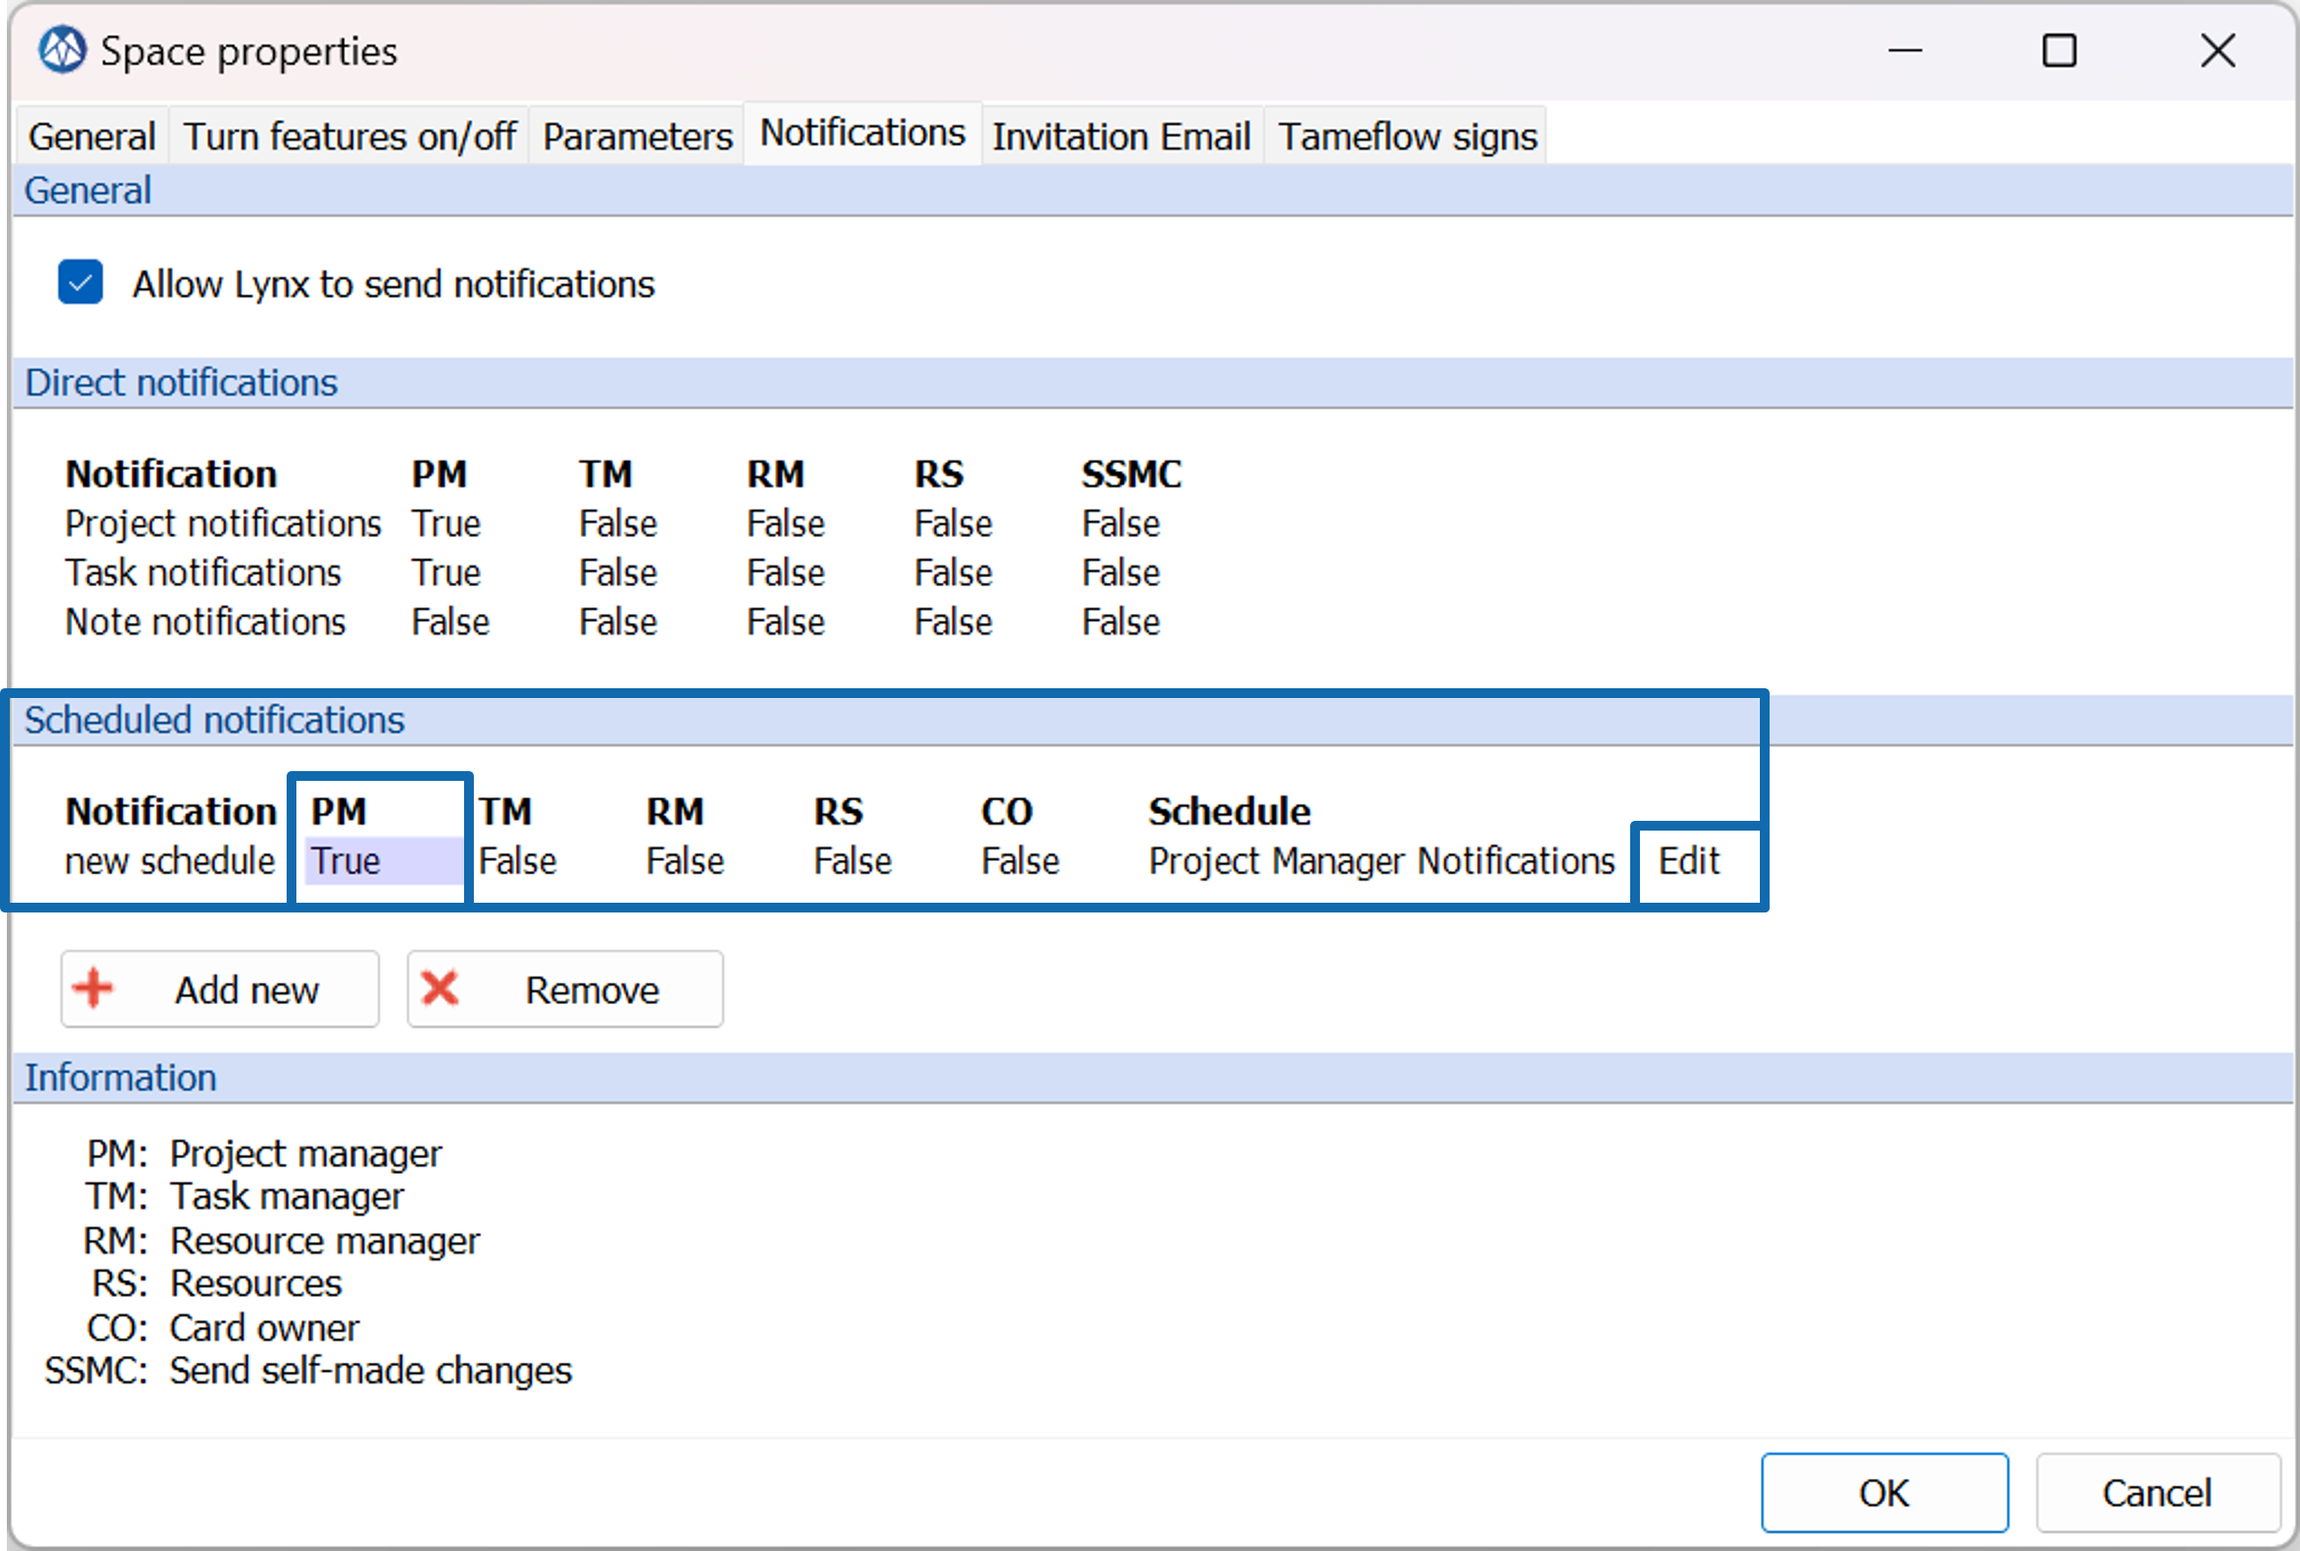Click the CO column header in scheduled table
Screen dimensions: 2300x1551
(1007, 812)
